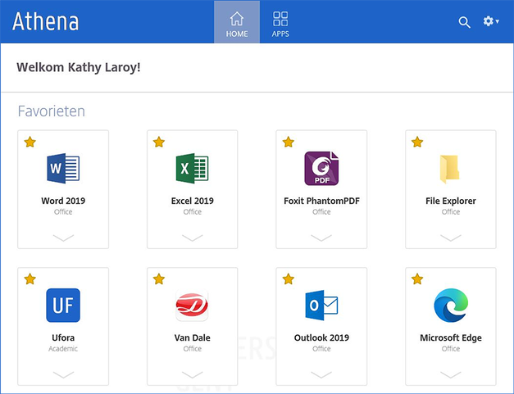The height and width of the screenshot is (394, 514).
Task: Expand the chevron below Foxit PhantomPDF
Action: [x=321, y=238]
